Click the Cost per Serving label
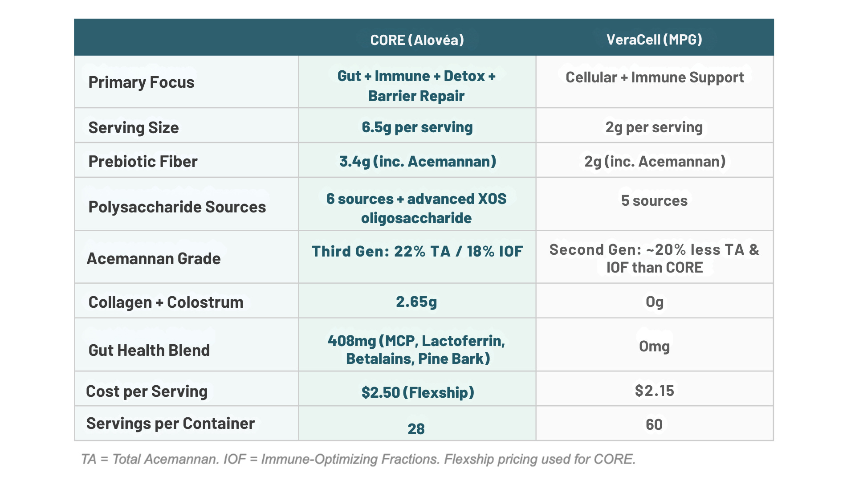The width and height of the screenshot is (855, 481). (x=147, y=391)
